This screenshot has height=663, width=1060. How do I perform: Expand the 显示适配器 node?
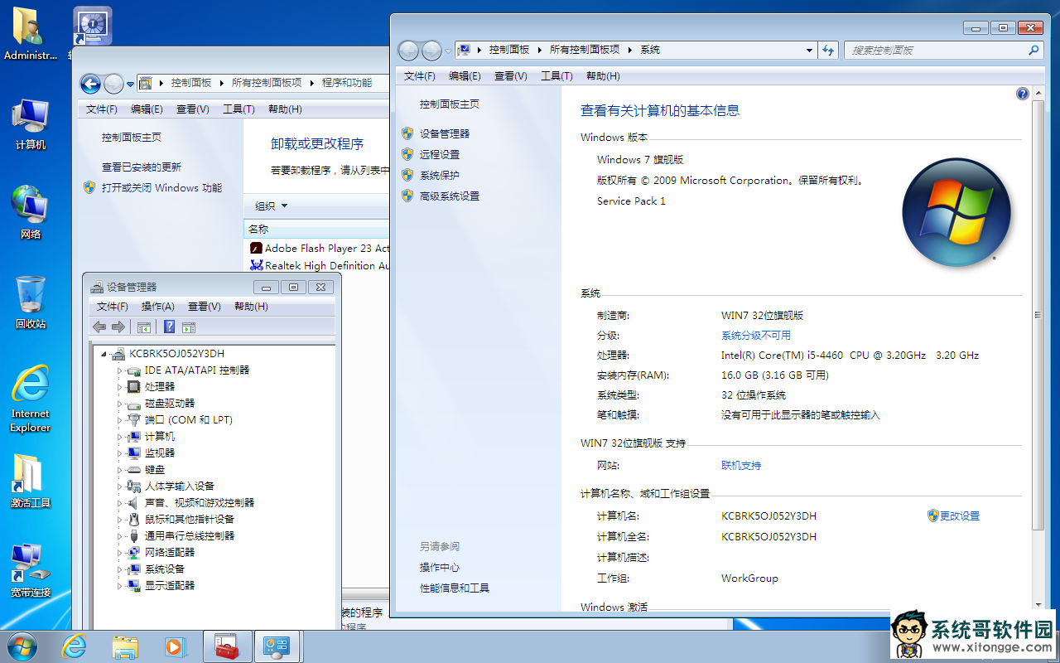pyautogui.click(x=119, y=586)
